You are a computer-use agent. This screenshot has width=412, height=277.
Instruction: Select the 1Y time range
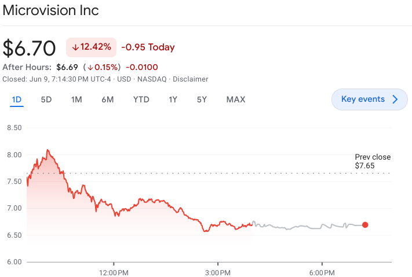point(173,99)
